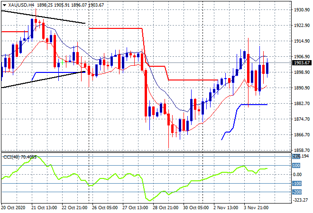Image resolution: width=313 pixels, height=213 pixels.
Task: Click the 2 Nov 13:00 time label
Action: [226, 208]
